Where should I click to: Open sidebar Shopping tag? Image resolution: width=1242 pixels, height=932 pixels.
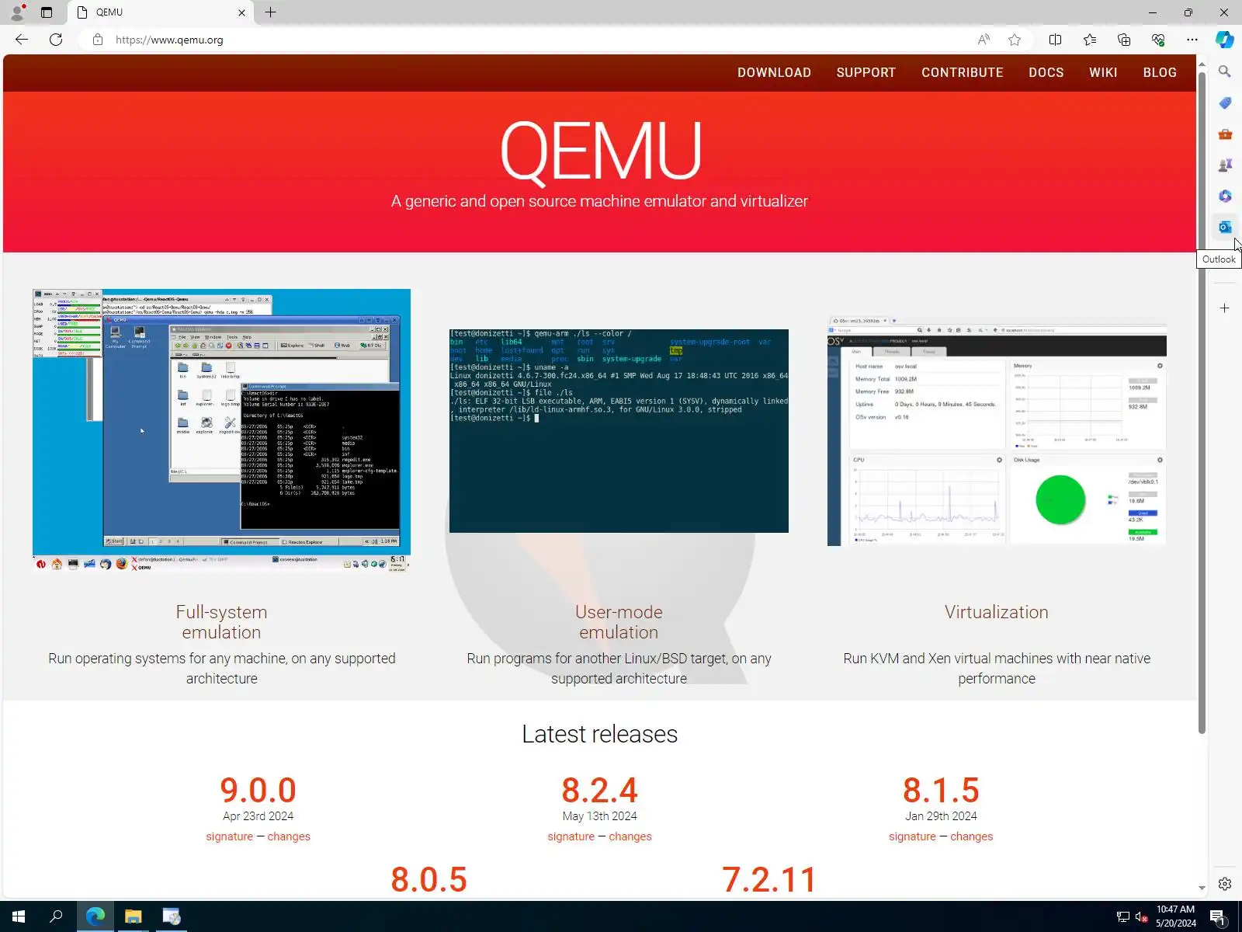(1225, 103)
